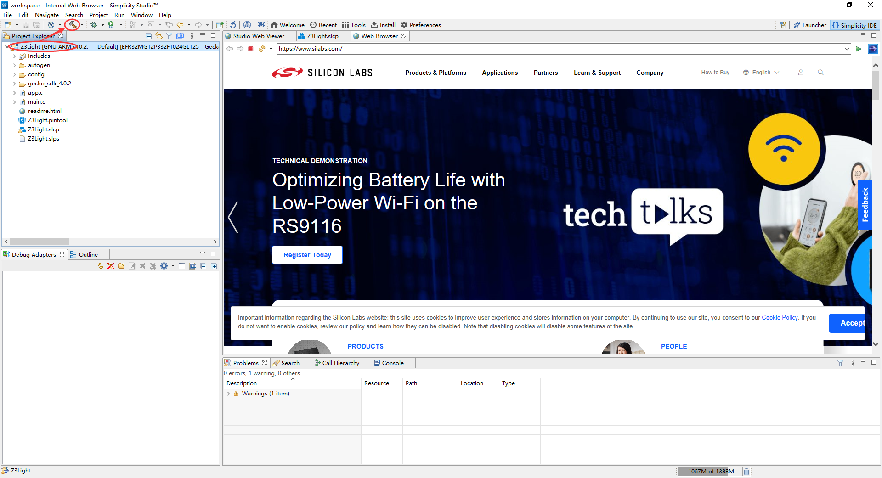Switch to the Launcher perspective
Viewport: 882px width, 478px height.
tap(810, 25)
